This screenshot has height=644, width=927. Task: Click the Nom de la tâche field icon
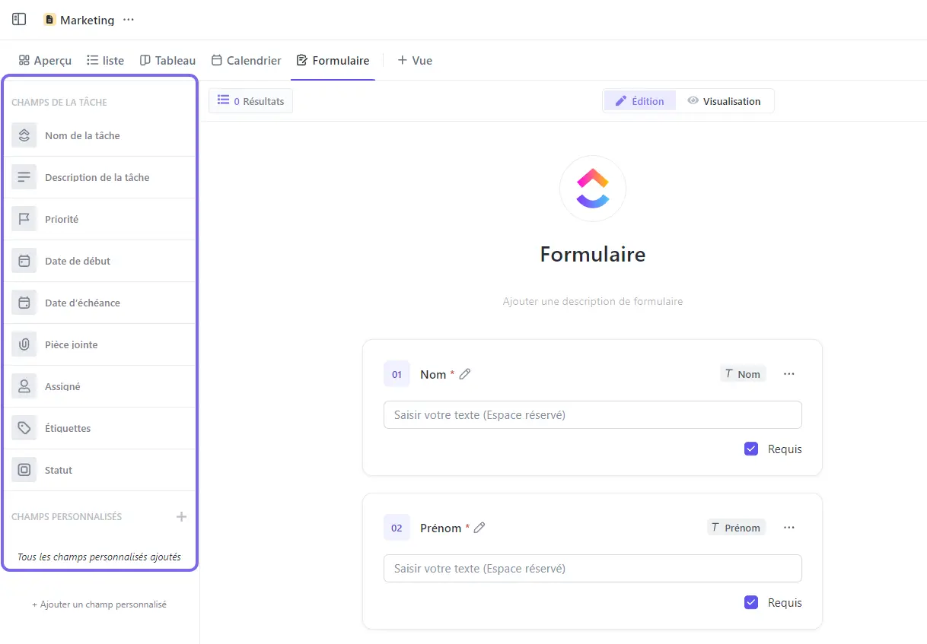[x=24, y=135]
